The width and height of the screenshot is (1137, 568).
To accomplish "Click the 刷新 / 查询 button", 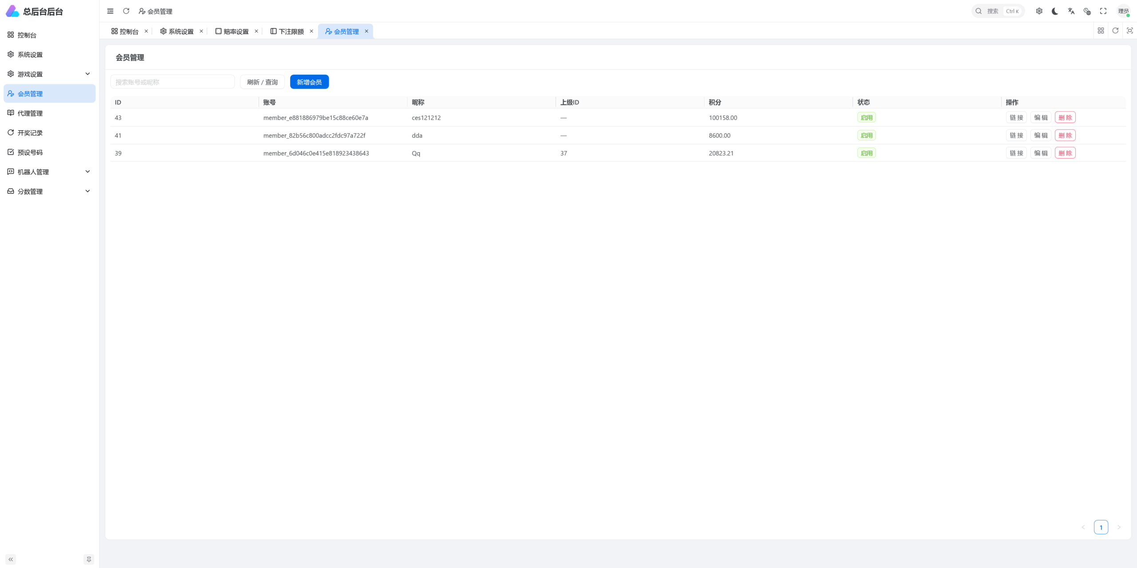I will (x=262, y=82).
